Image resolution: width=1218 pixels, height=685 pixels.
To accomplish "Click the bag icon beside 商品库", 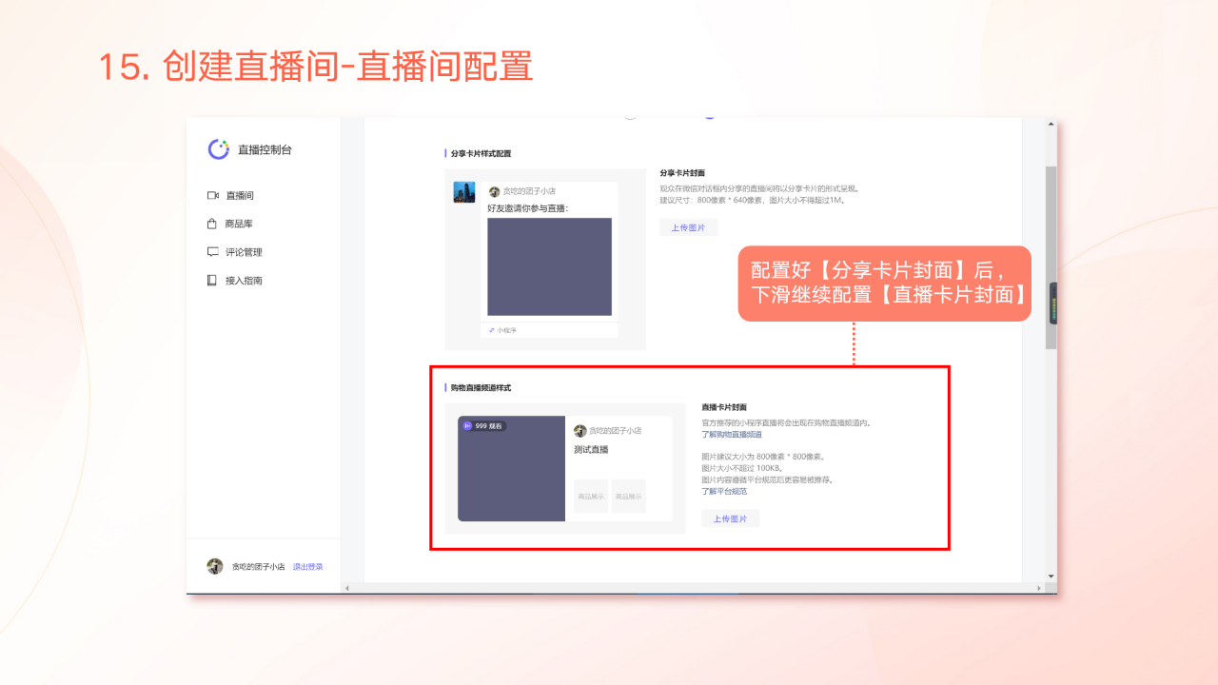I will click(x=212, y=224).
